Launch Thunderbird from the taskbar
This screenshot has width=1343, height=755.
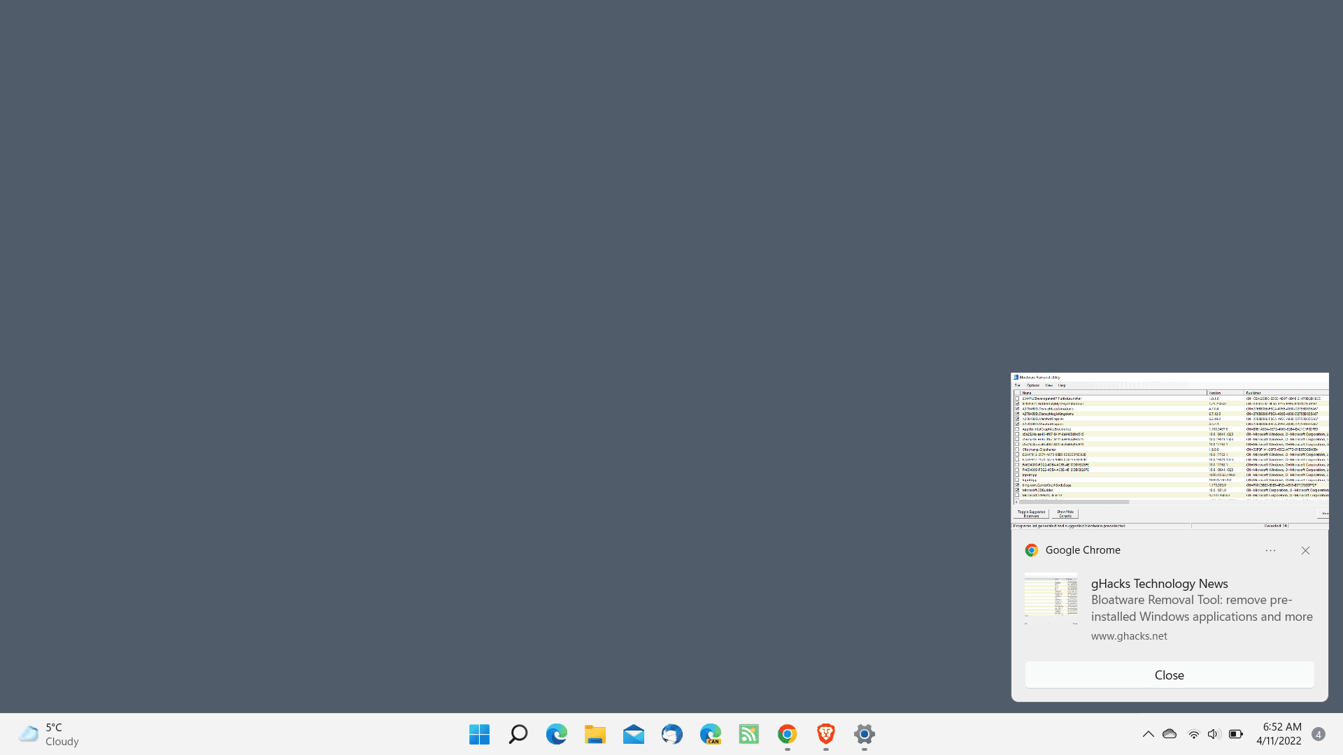(672, 734)
